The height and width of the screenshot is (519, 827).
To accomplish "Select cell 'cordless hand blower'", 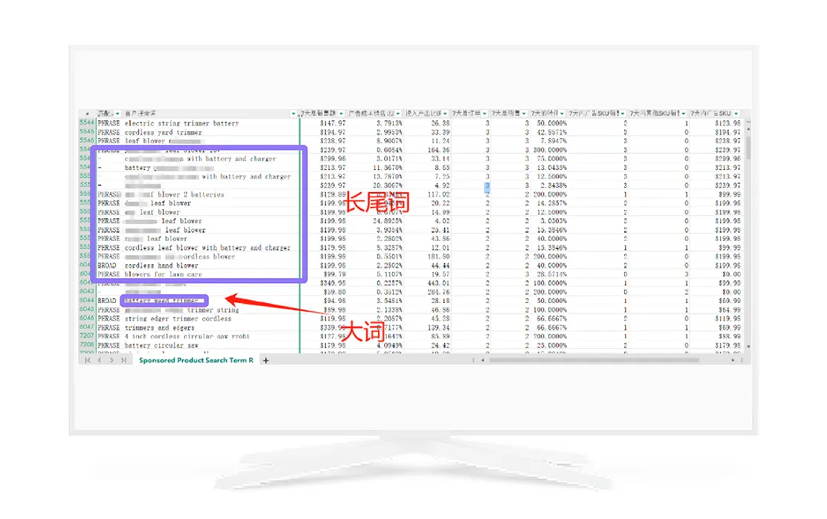I will [x=162, y=266].
